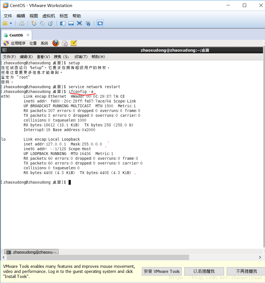This screenshot has width=265, height=283.
Task: Open the 编辑 menu in VMware
Action: (21, 16)
